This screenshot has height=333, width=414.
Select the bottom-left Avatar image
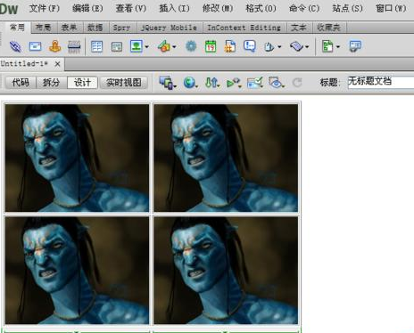pyautogui.click(x=77, y=270)
